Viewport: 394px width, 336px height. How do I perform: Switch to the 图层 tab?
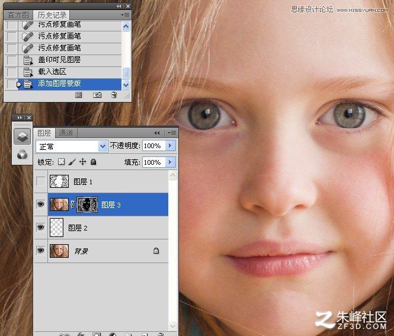click(44, 133)
